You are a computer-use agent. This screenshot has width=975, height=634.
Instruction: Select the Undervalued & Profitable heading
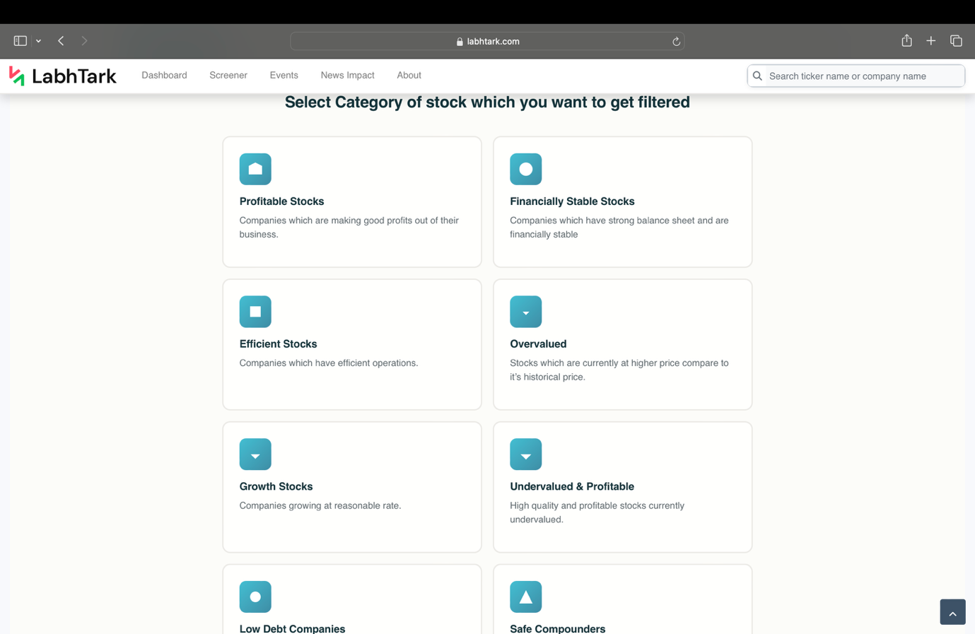572,486
